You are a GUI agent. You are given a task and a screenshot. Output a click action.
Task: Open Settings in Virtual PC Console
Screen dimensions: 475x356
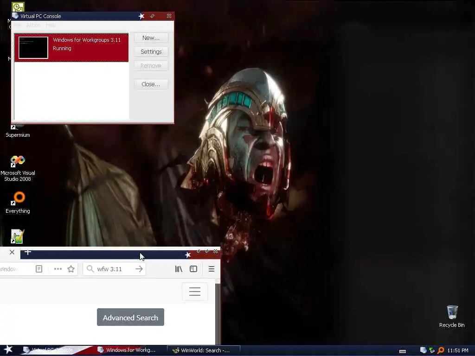click(151, 52)
